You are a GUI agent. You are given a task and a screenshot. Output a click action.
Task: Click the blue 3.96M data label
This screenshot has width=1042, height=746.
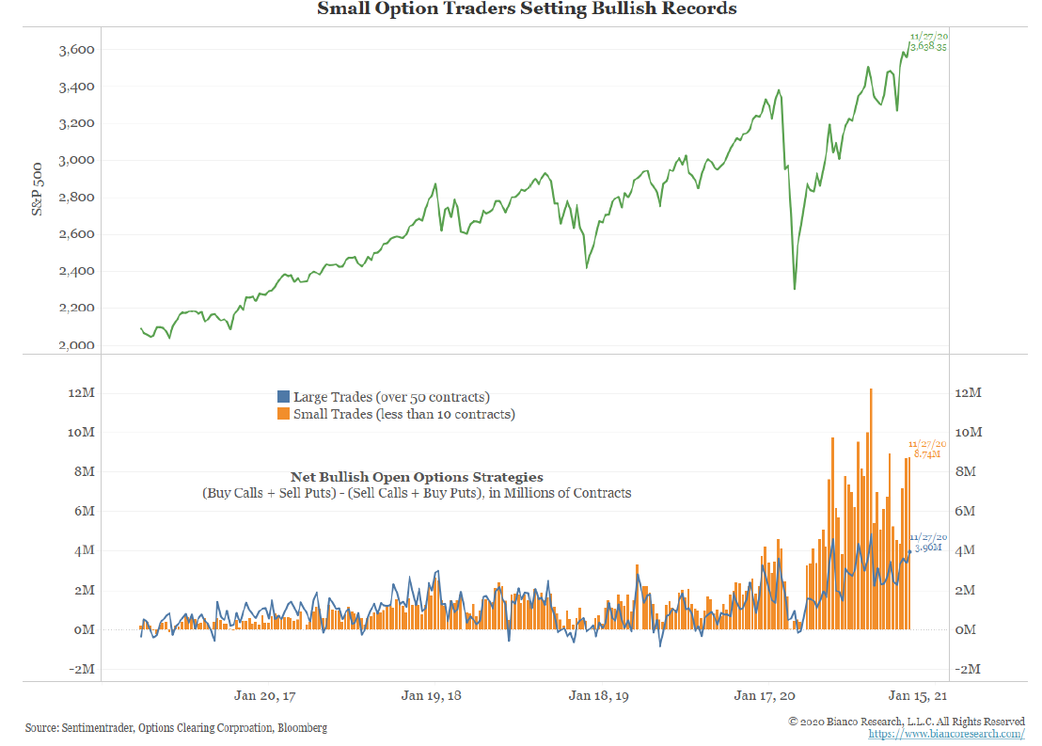pyautogui.click(x=930, y=547)
